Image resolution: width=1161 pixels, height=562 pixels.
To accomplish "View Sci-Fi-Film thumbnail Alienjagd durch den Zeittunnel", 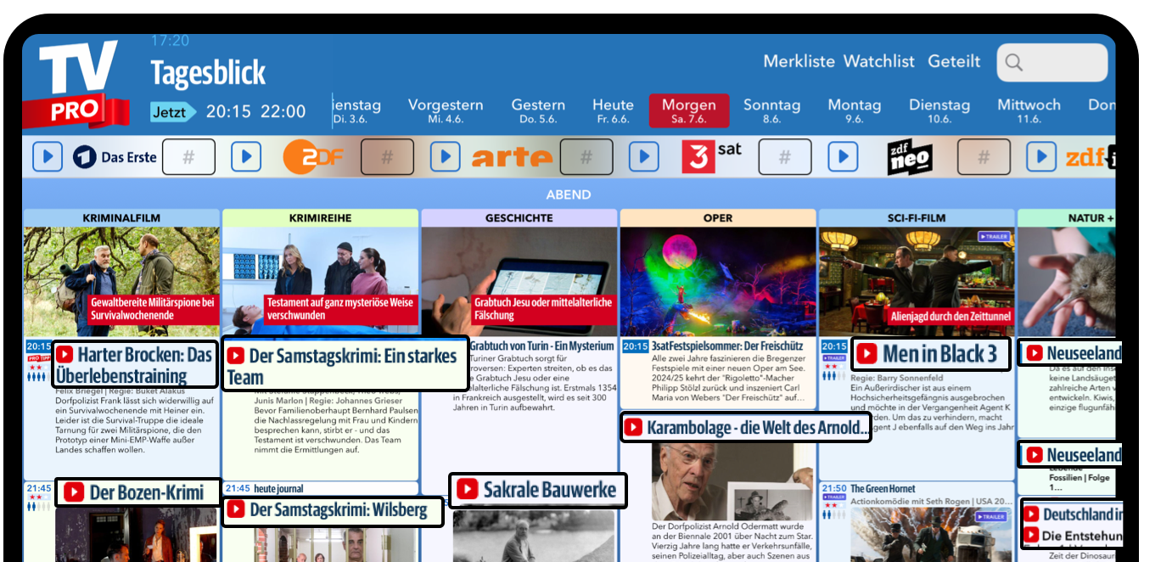I will point(917,282).
